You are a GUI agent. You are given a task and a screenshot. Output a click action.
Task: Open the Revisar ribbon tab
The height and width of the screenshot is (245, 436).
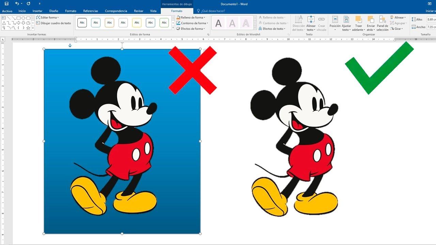click(138, 11)
